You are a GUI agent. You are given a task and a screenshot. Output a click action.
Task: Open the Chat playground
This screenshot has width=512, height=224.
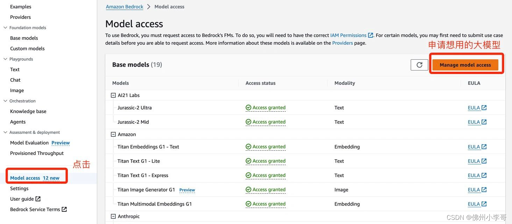tap(15, 80)
